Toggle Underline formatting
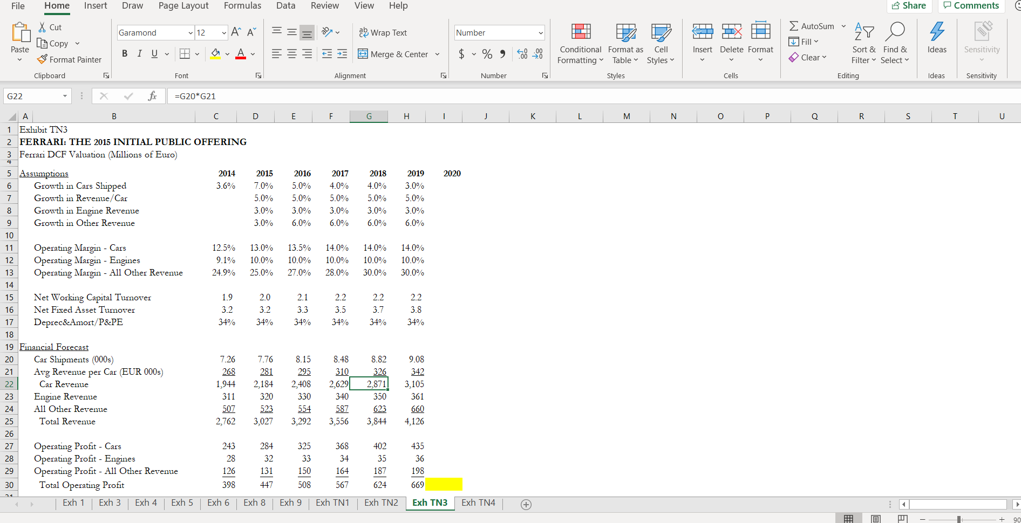 pyautogui.click(x=154, y=53)
